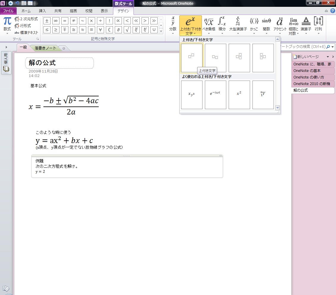This screenshot has width=336, height=295.
Task: Insert the infinity ∞ symbol
Action: [56, 21]
